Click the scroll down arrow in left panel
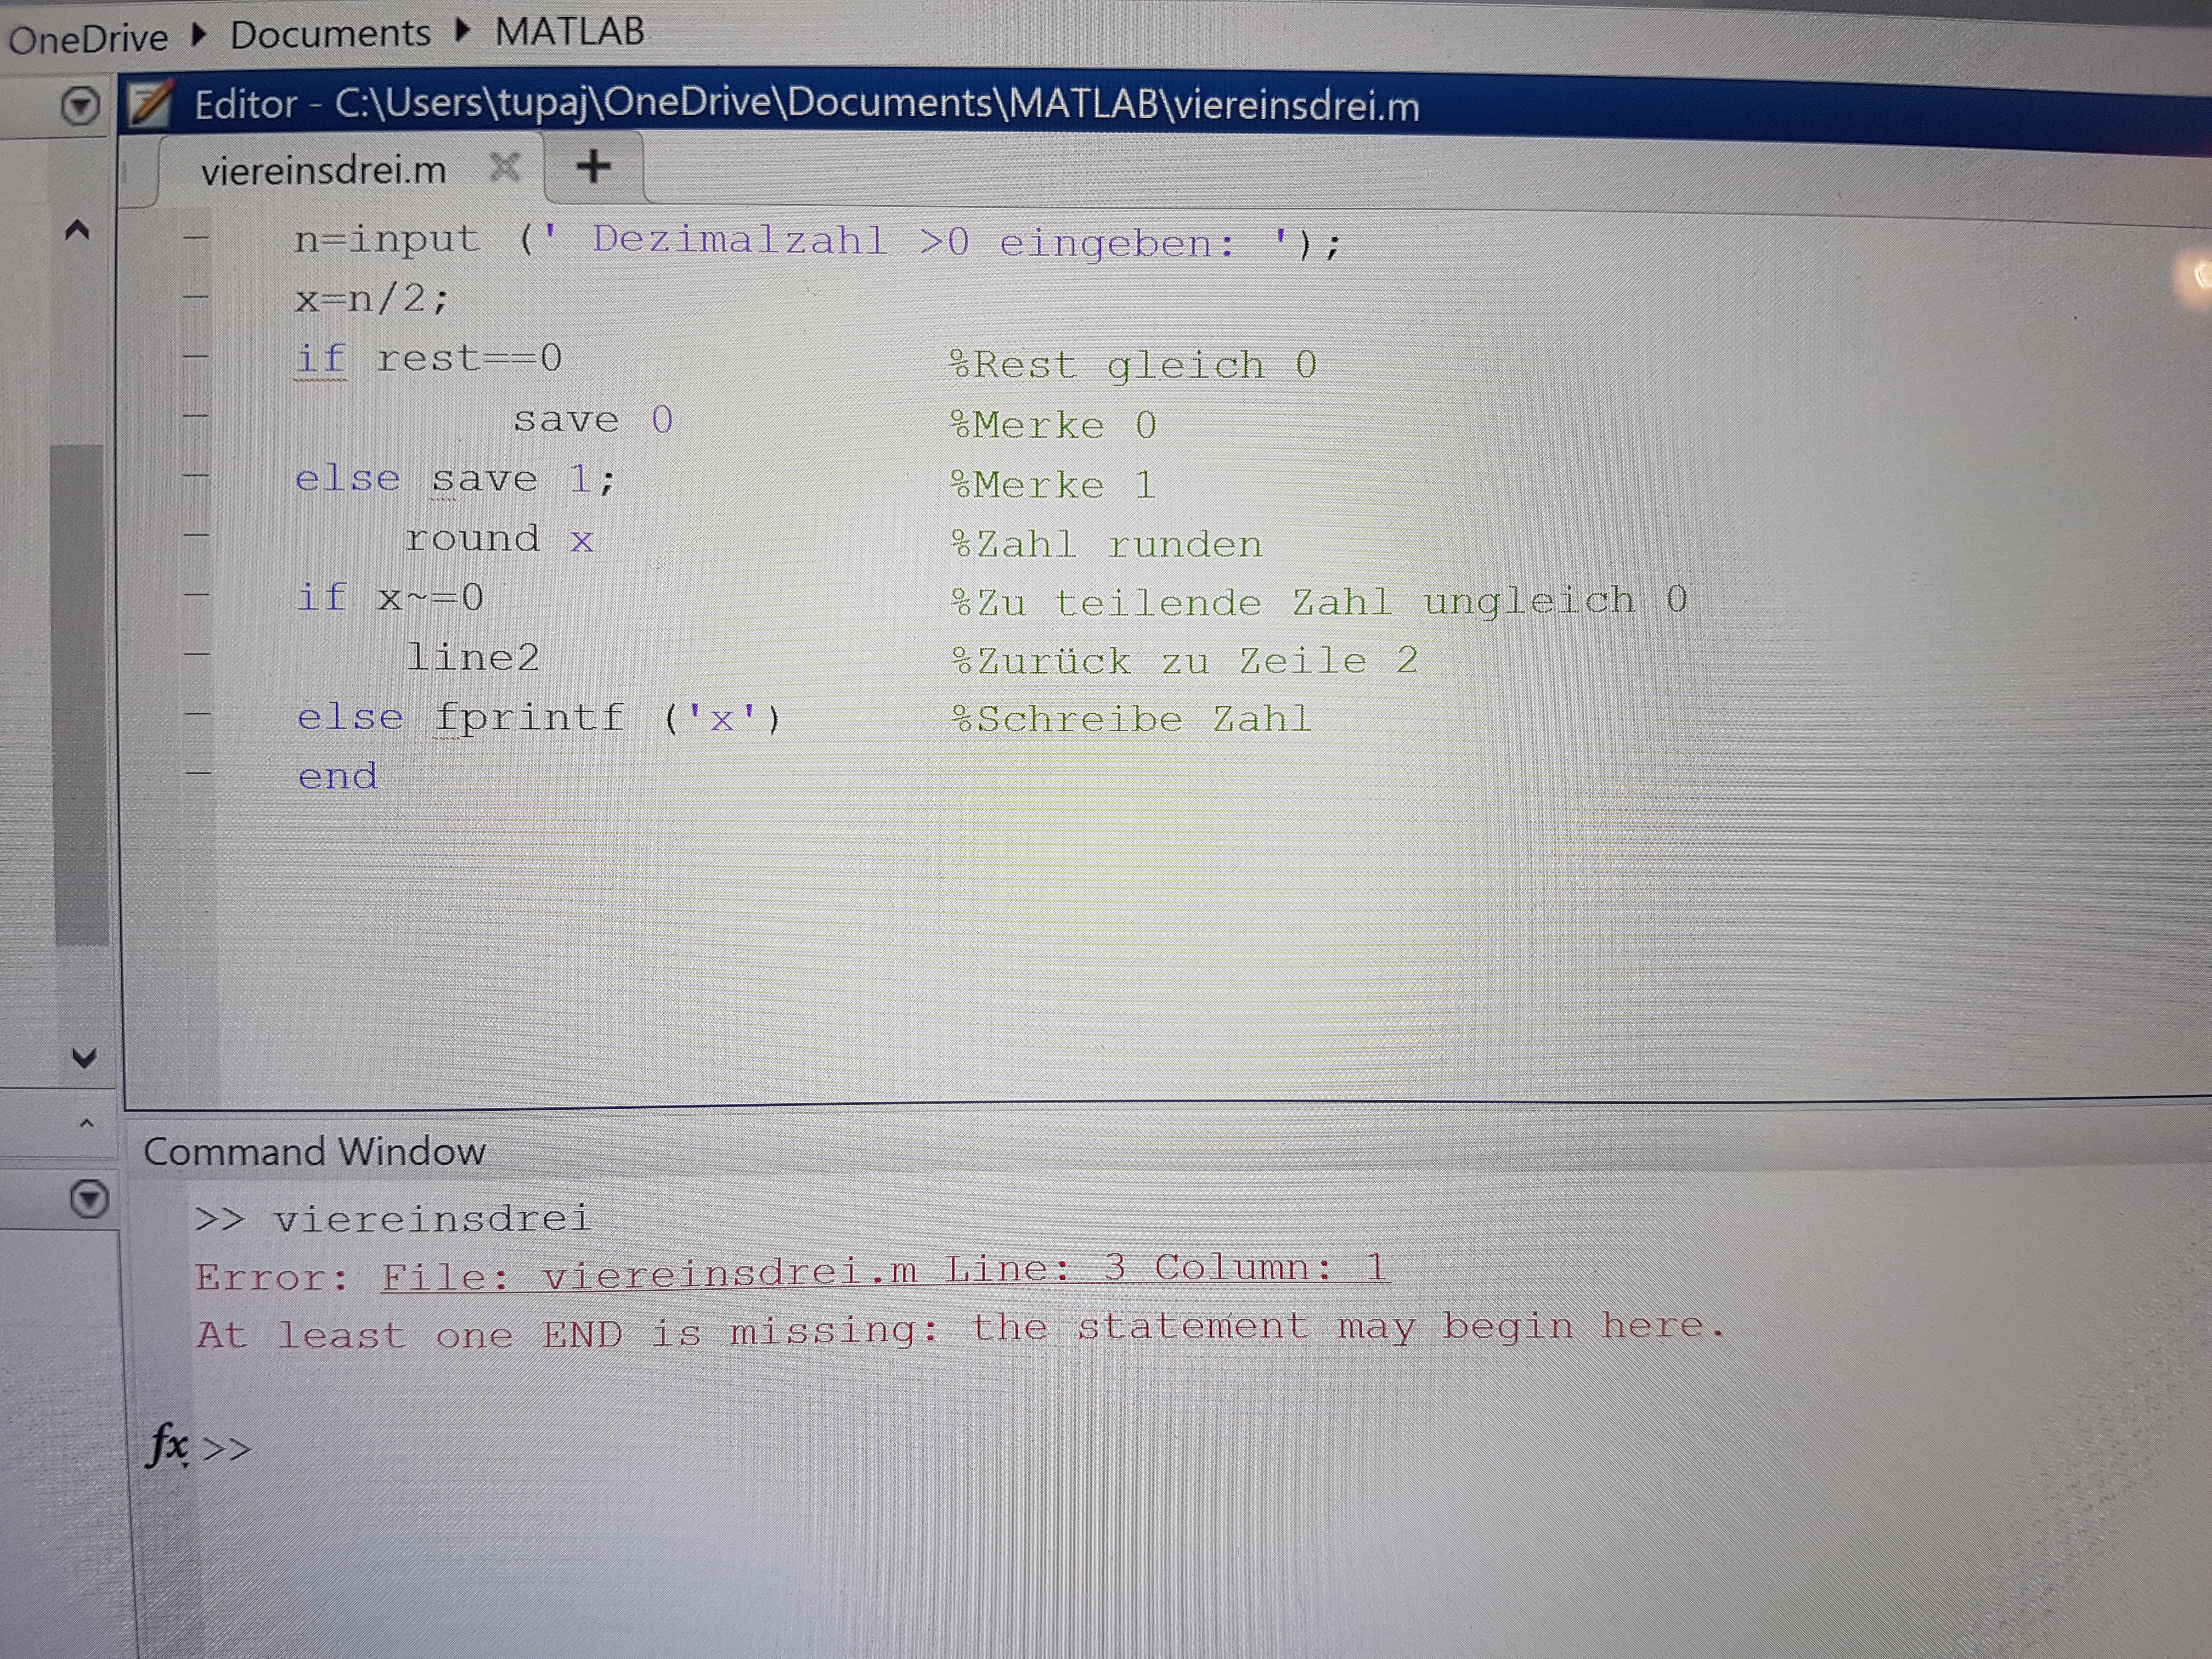 (x=84, y=1057)
